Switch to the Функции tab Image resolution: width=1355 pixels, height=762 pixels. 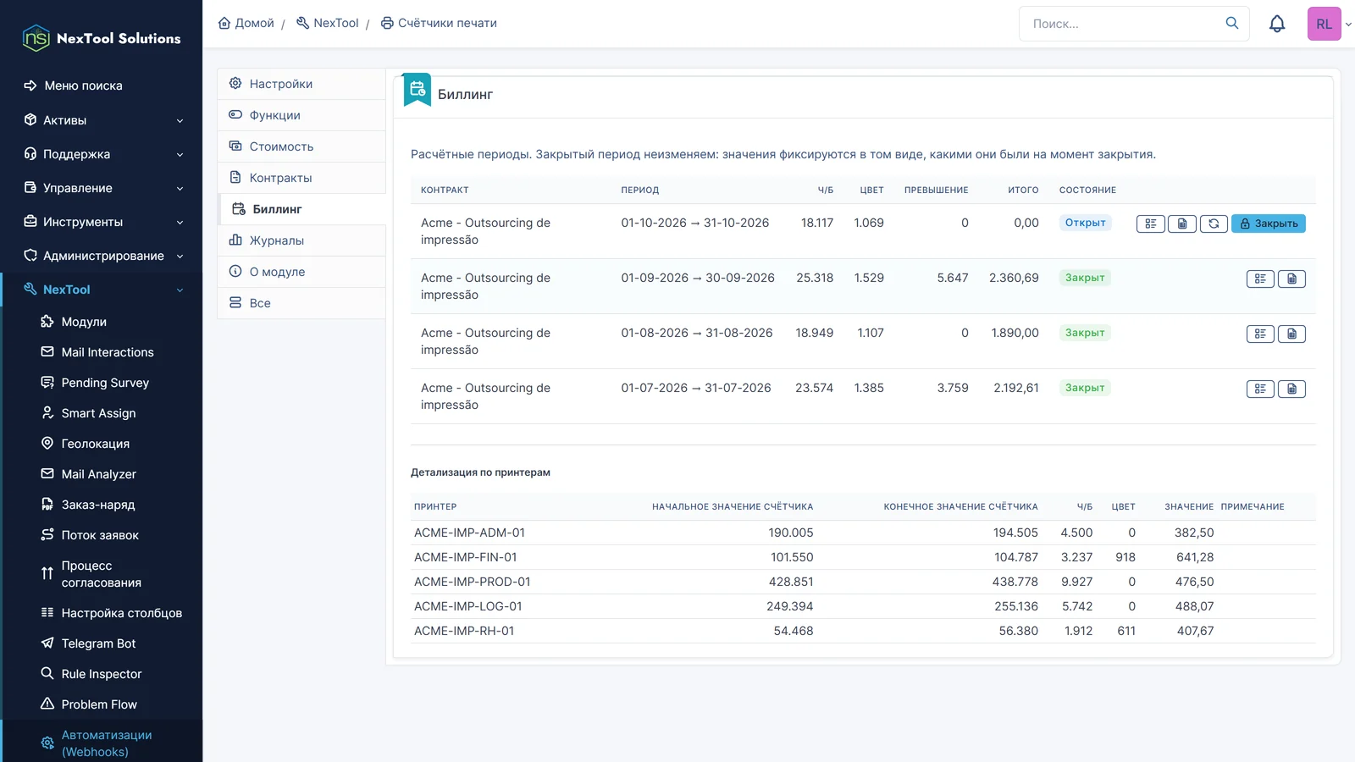pyautogui.click(x=301, y=115)
